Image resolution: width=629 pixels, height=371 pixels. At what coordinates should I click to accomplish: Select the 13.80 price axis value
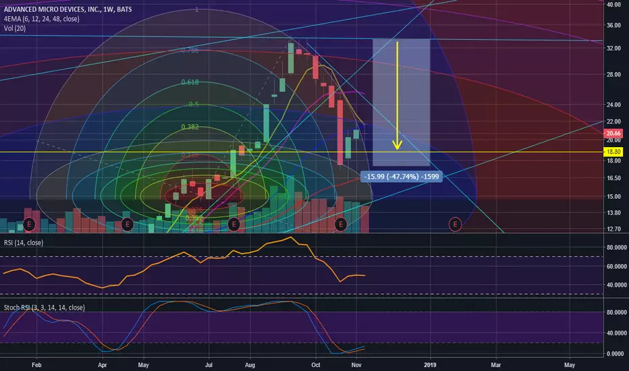click(x=613, y=213)
